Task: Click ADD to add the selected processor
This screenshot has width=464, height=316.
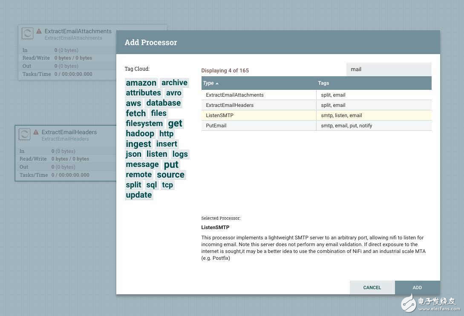Action: click(417, 287)
